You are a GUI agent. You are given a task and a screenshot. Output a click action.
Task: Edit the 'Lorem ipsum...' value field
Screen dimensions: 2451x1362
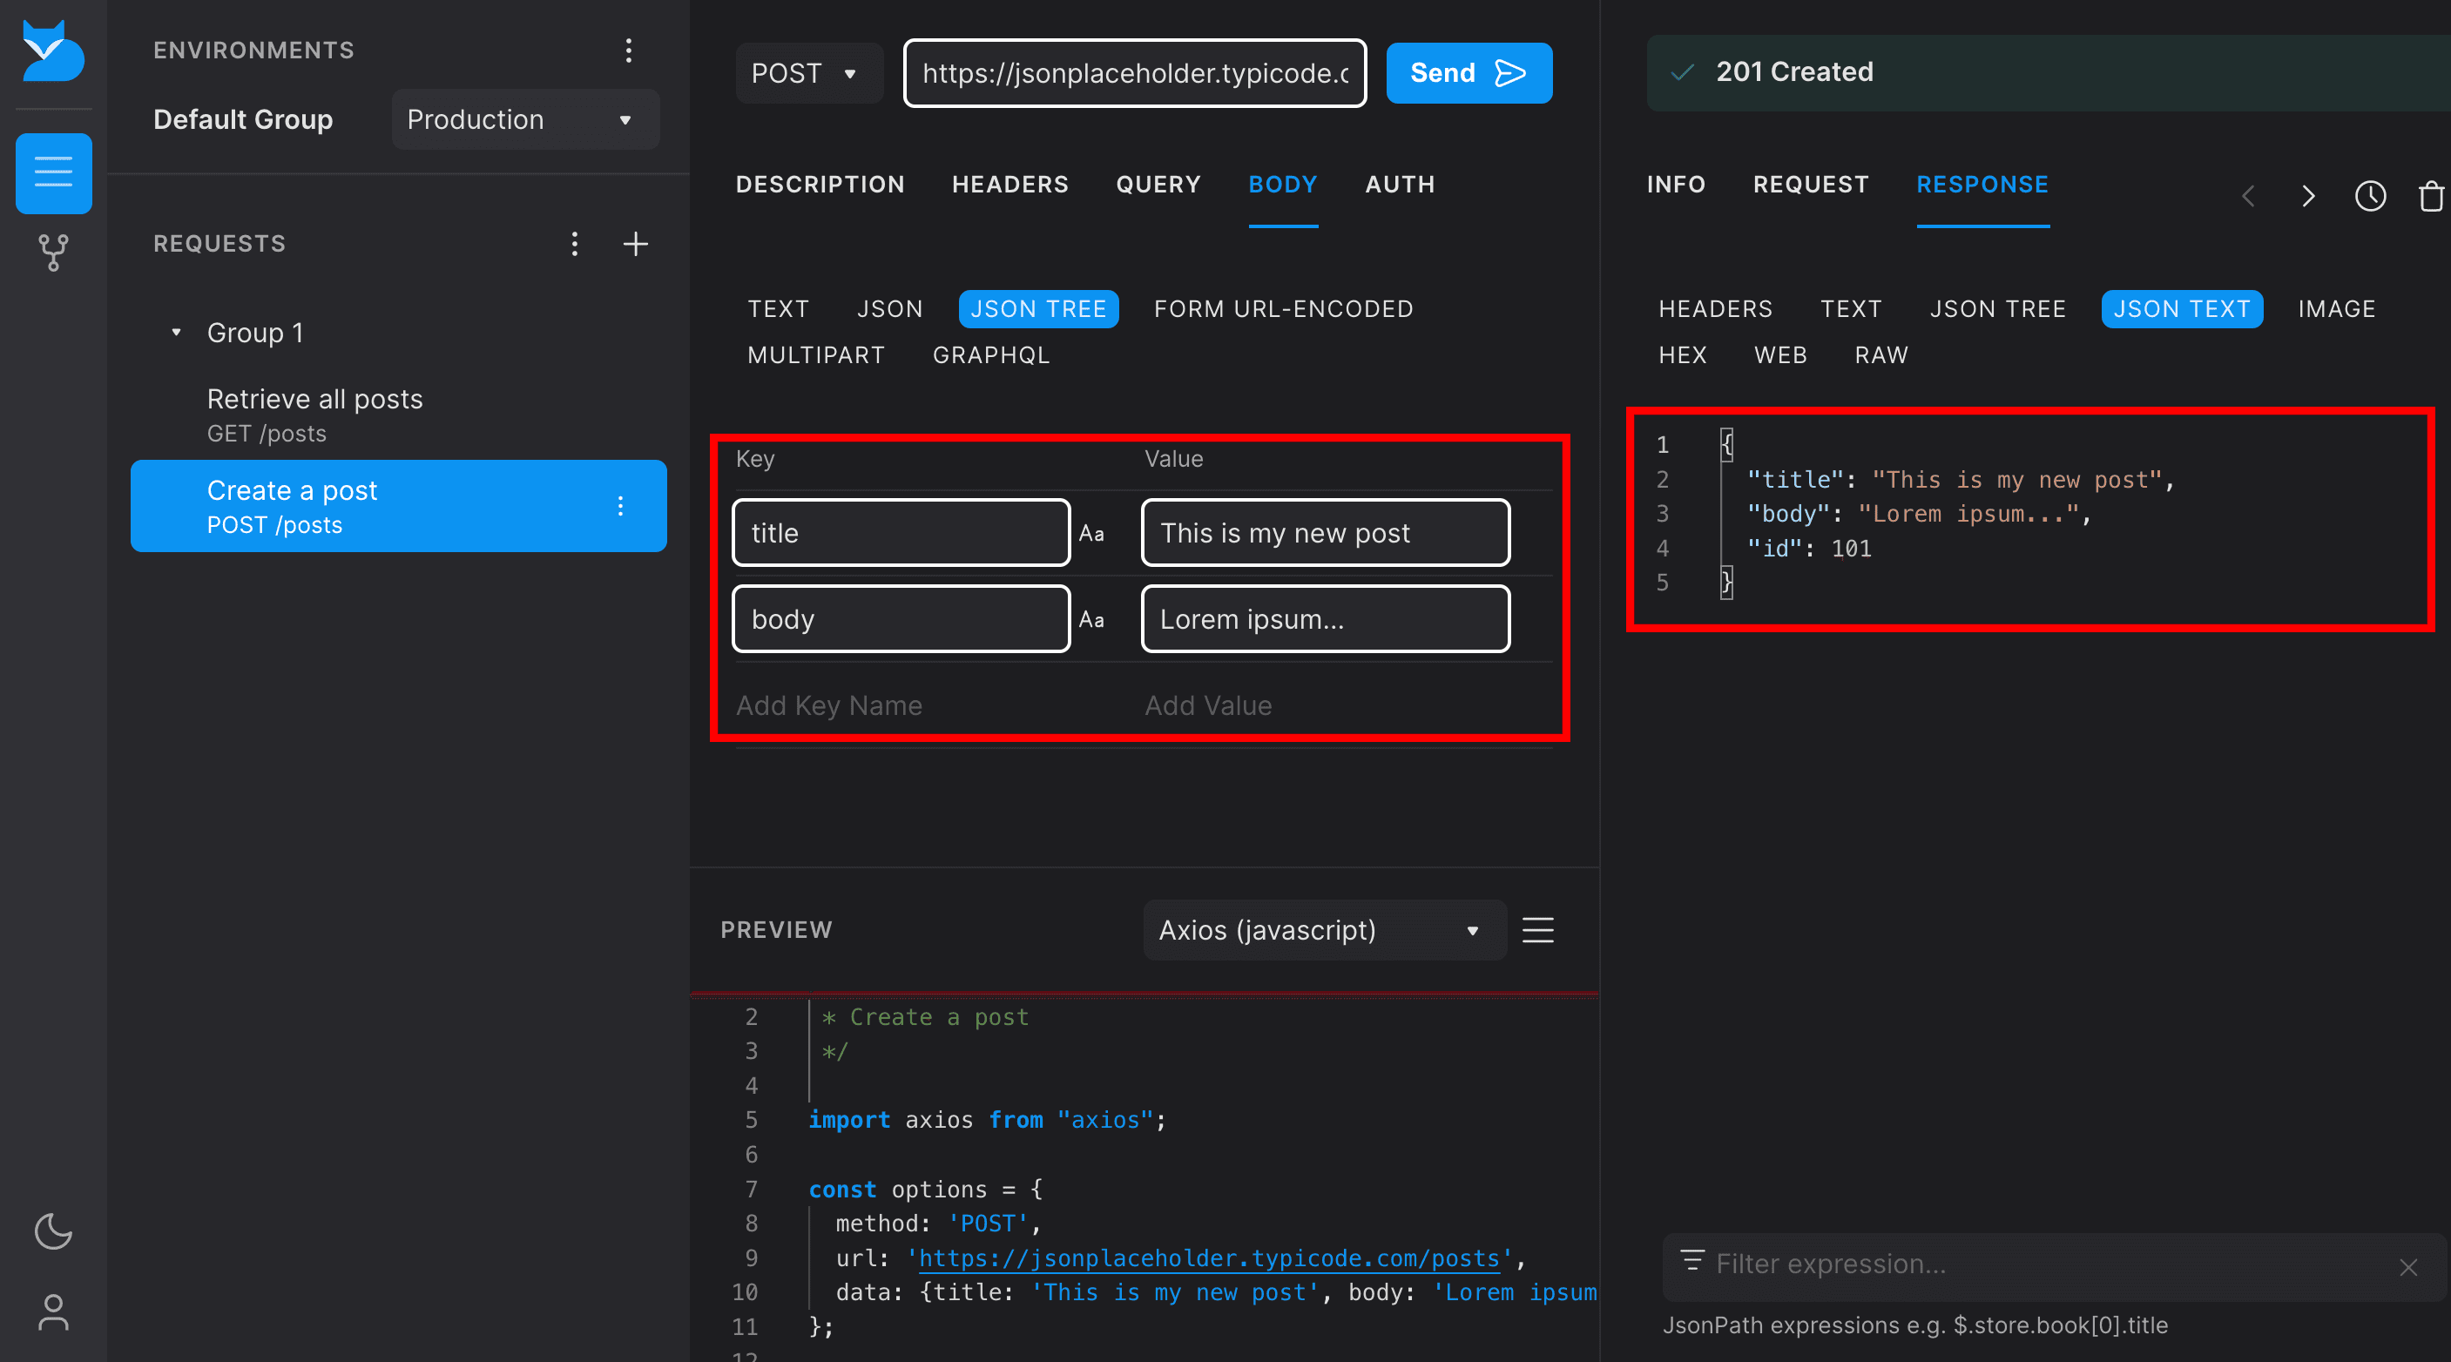(1326, 620)
